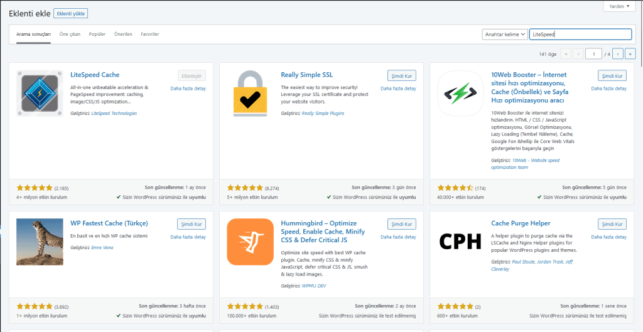The height and width of the screenshot is (332, 643).
Task: Jump to the last results page arrow
Action: [630, 54]
